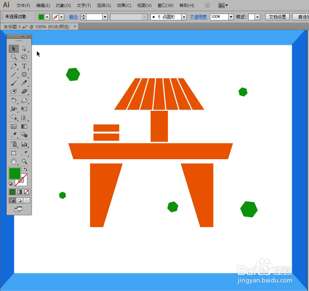Viewport: 309px width, 291px height.
Task: Open the 窗口 menu
Action: pos(165,5)
